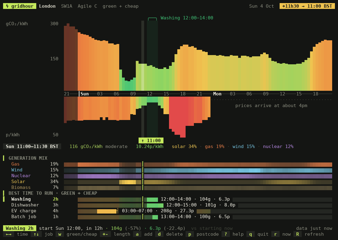Click 'prices arrive at about 4pm' note

[271, 106]
